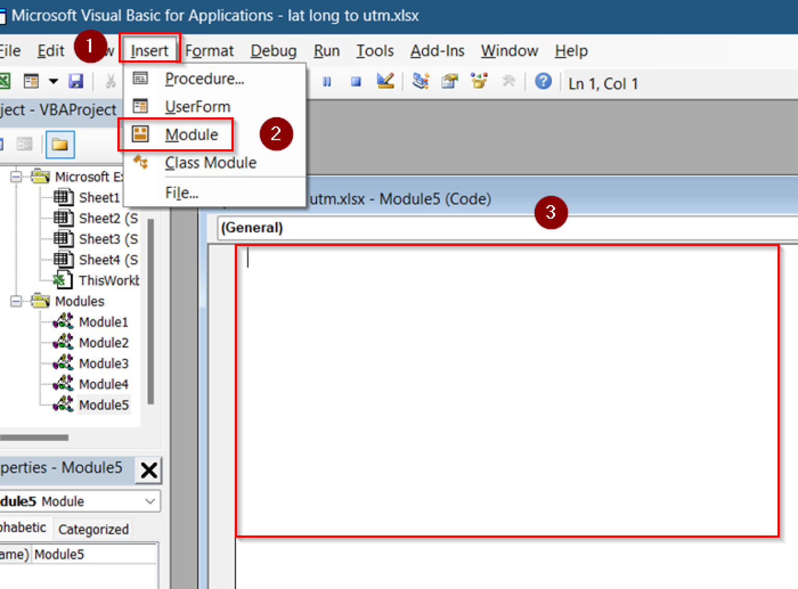Click the blue Help question mark icon
Screen dimensions: 798x589
(x=543, y=82)
